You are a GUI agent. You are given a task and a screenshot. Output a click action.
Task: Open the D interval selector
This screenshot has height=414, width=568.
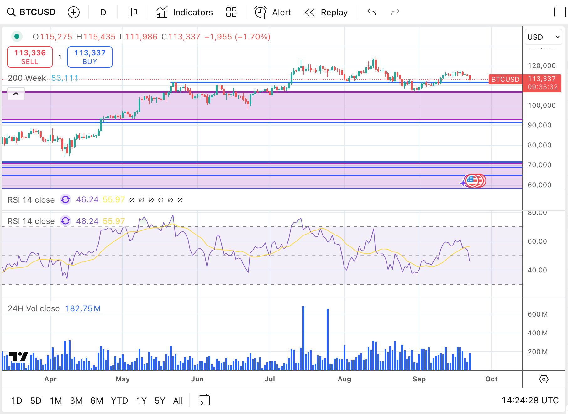point(103,12)
